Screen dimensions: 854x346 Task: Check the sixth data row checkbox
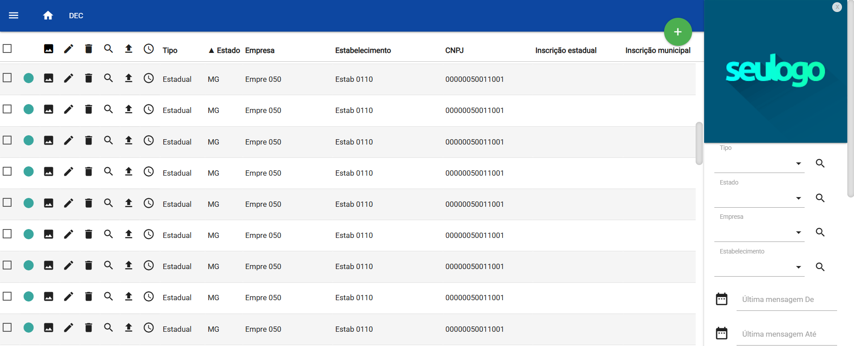pyautogui.click(x=7, y=233)
